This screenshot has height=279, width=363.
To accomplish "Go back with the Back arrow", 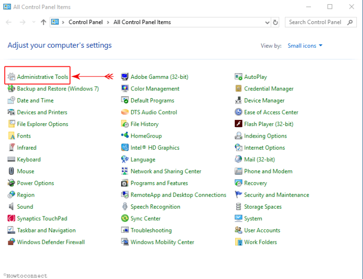I will click(9, 22).
